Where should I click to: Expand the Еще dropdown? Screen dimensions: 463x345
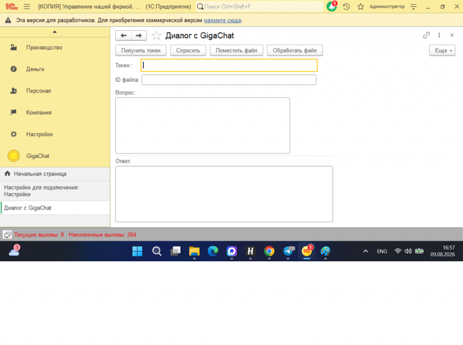[442, 51]
